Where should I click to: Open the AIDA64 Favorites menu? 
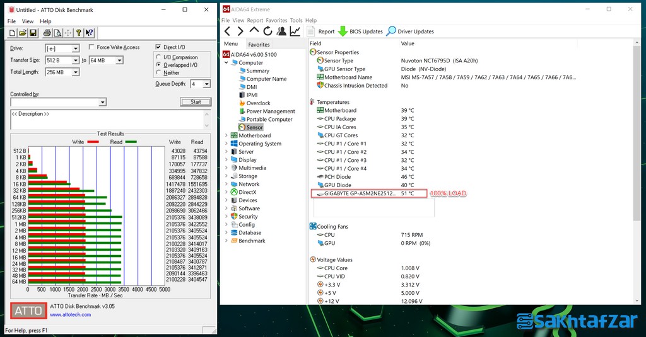(x=276, y=20)
